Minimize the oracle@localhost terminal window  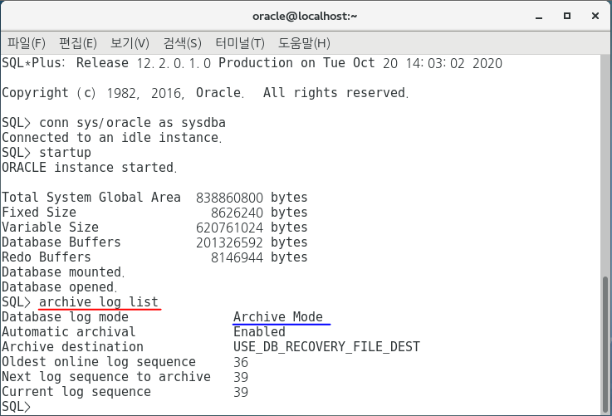pyautogui.click(x=539, y=16)
